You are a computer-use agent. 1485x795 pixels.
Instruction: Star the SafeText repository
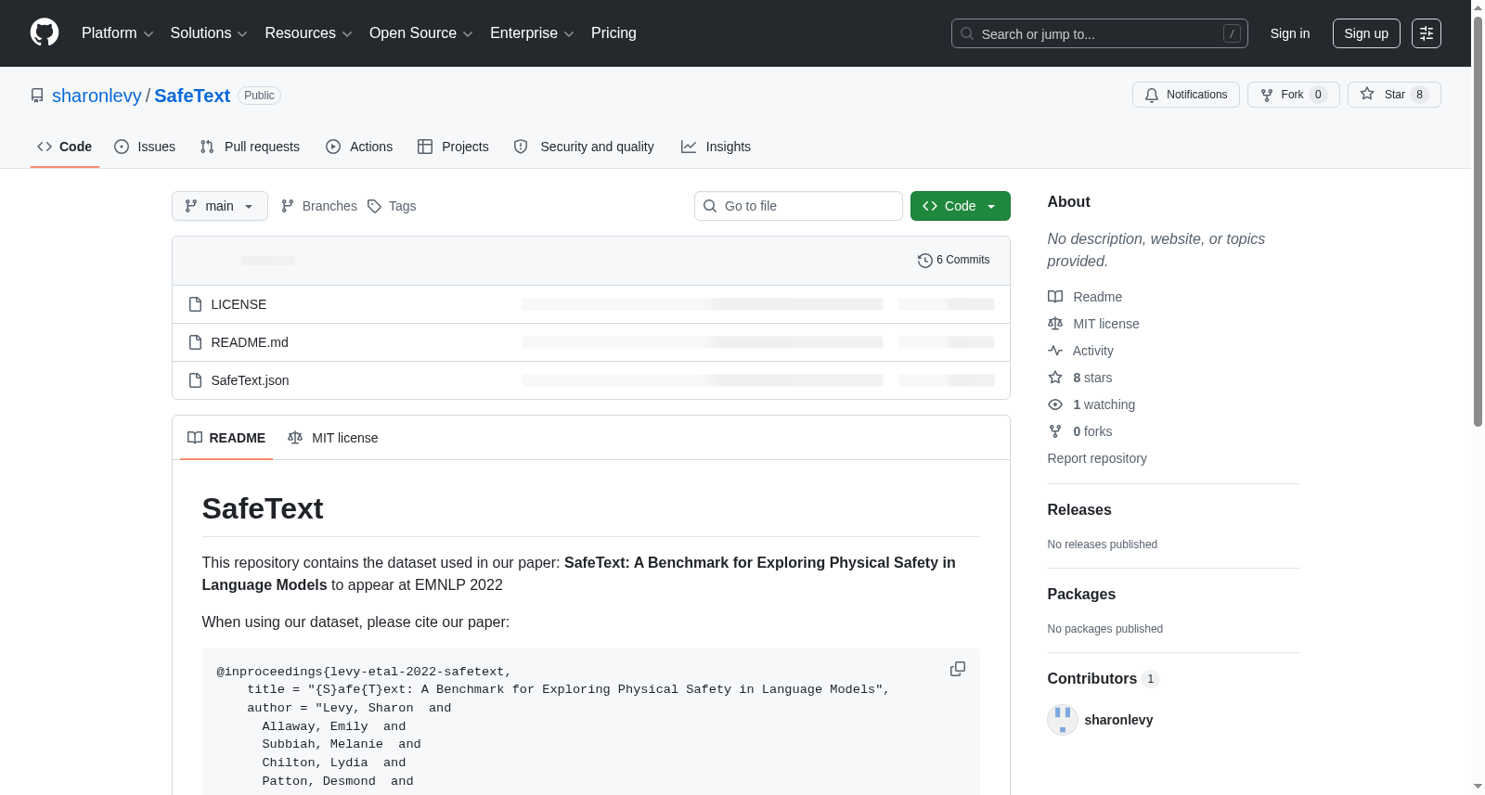tap(1394, 95)
